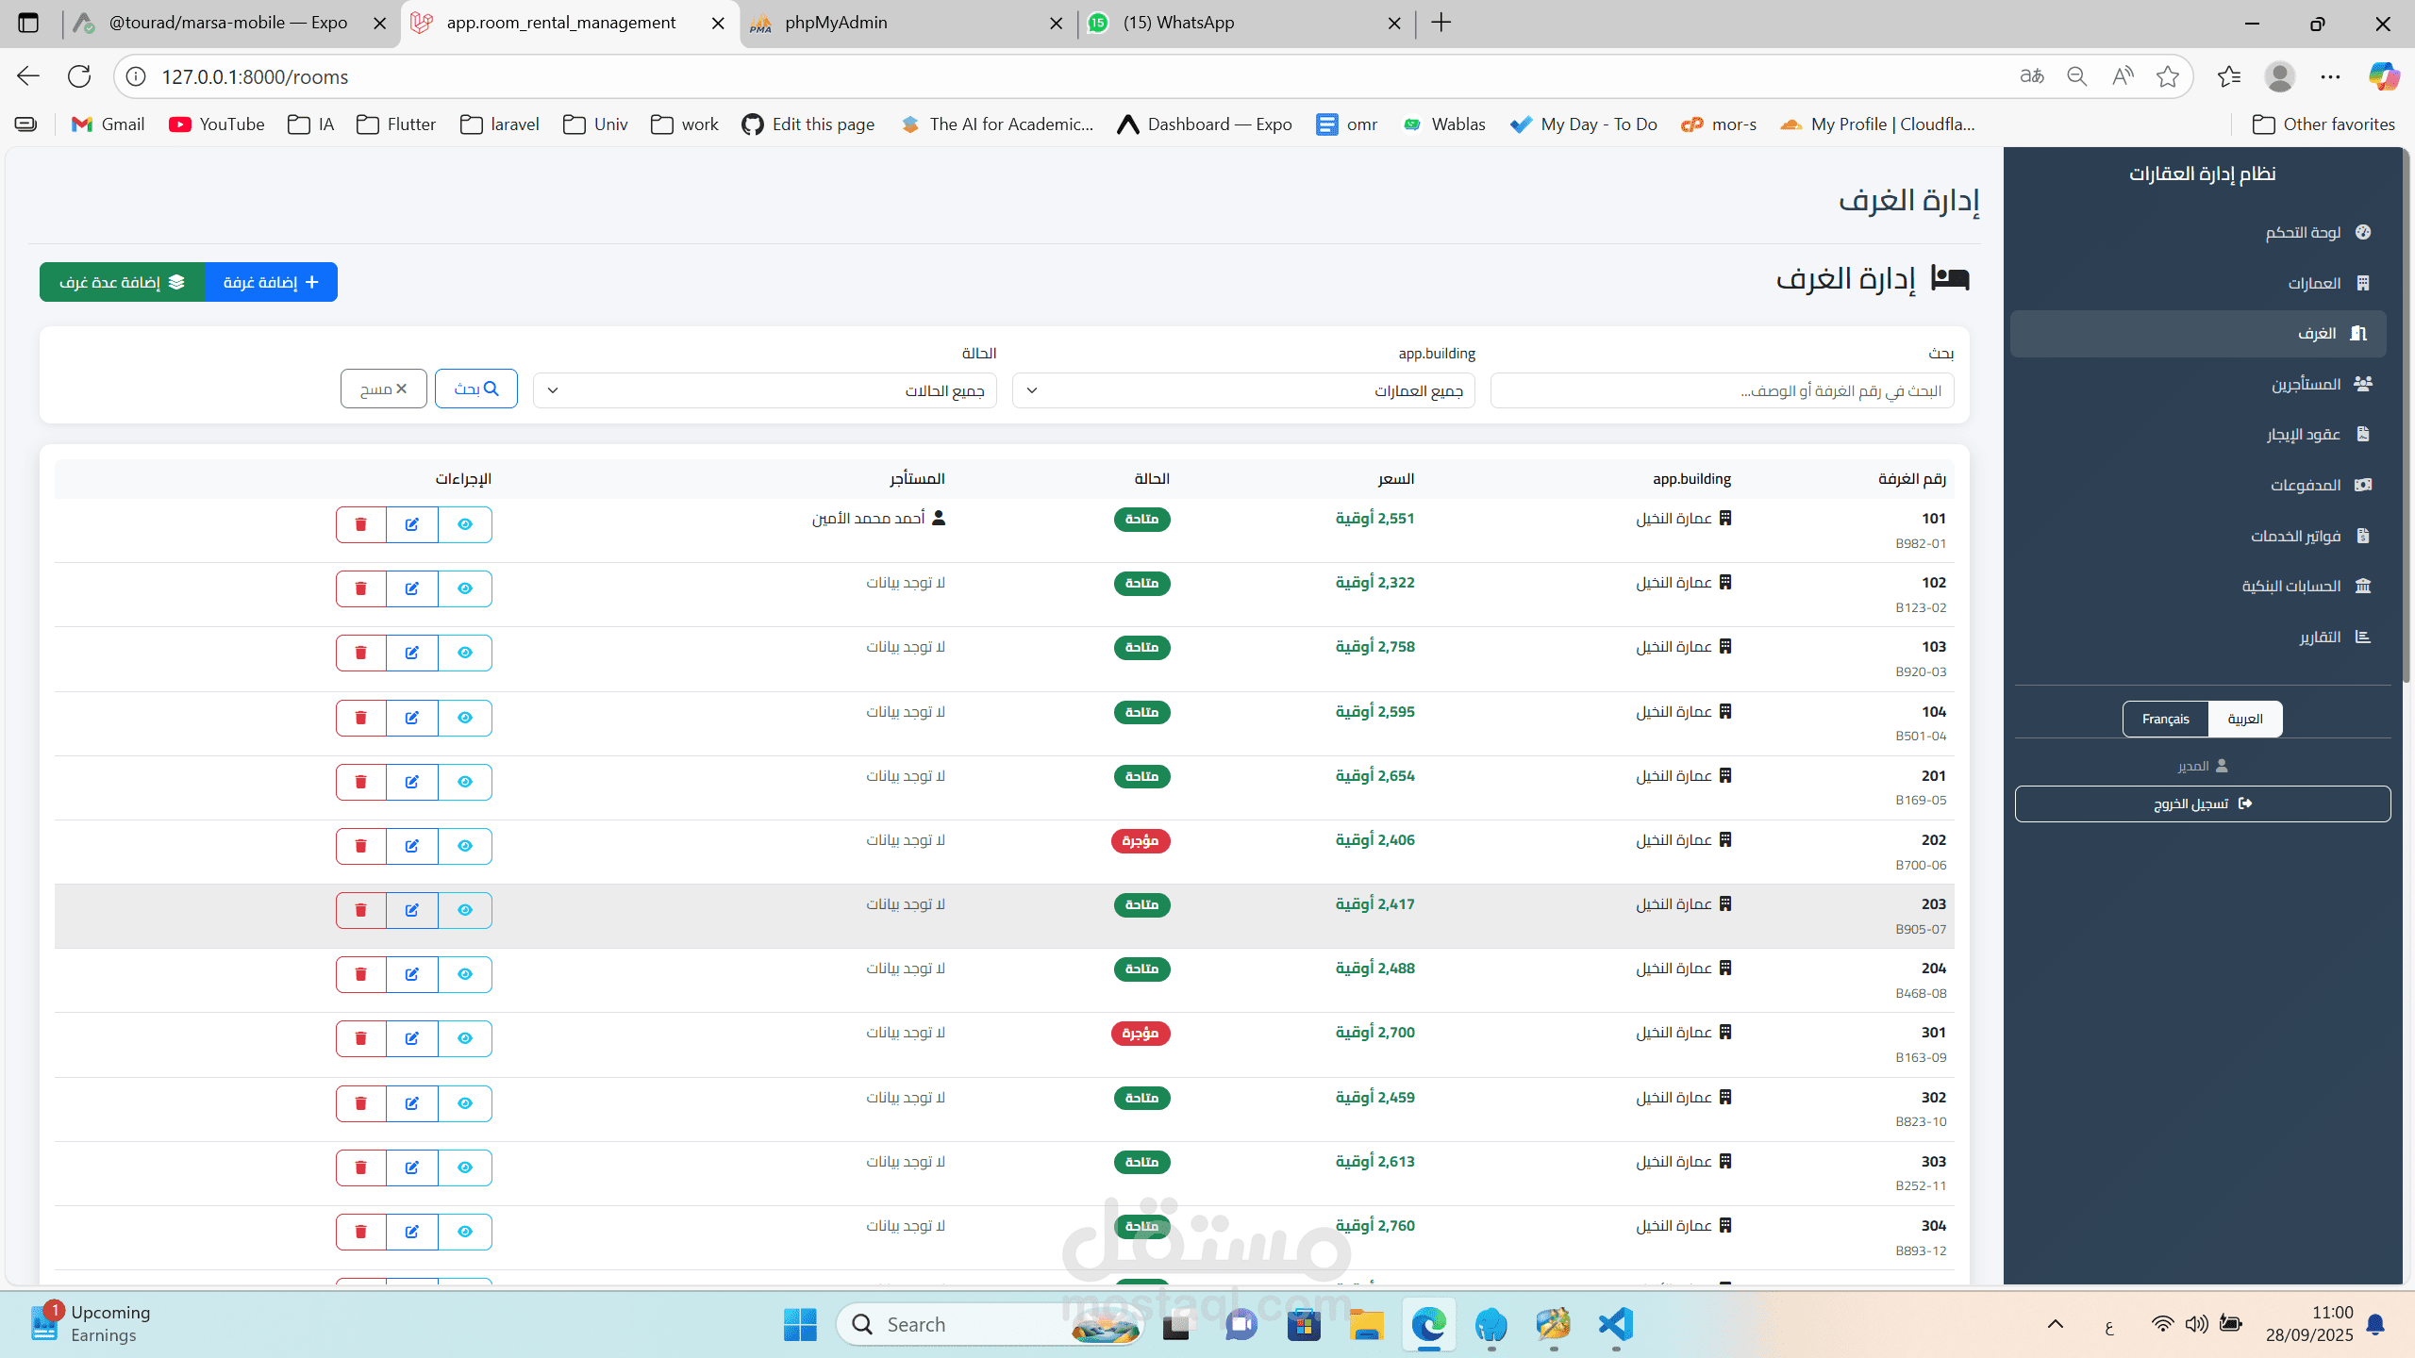
Task: Refresh the browser page
Action: 79,76
